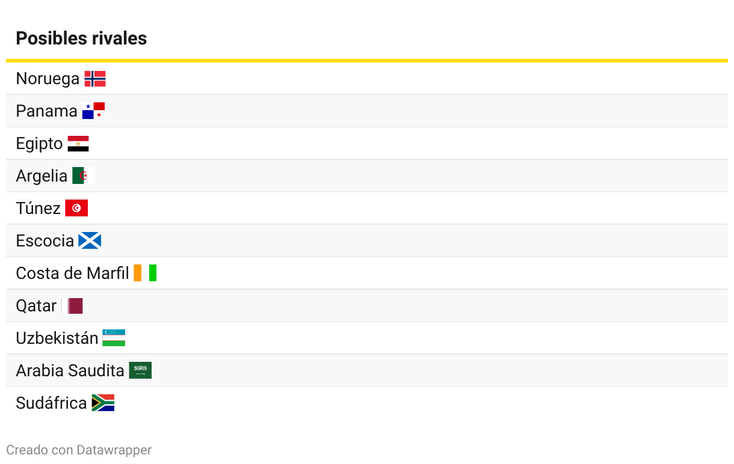734x464 pixels.
Task: Click the Scotland flag icon
Action: (90, 241)
